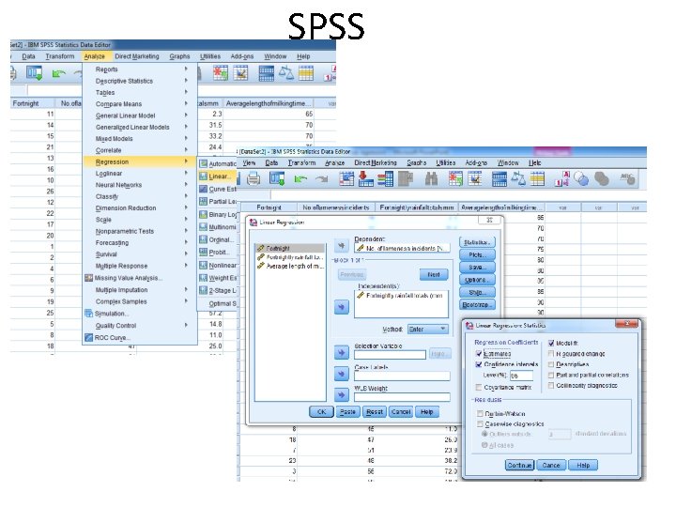Image resolution: width=676 pixels, height=507 pixels.
Task: Expand Quality Control submenu
Action: click(x=140, y=326)
